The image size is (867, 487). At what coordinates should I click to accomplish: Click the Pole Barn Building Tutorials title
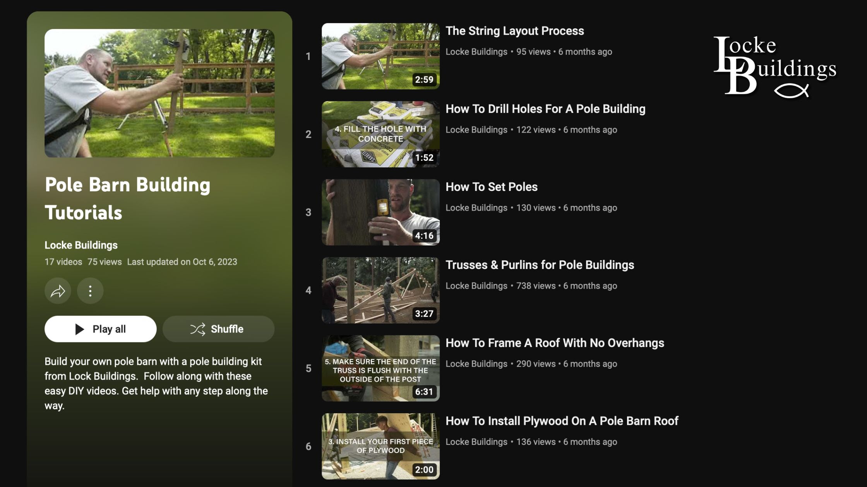tap(127, 198)
